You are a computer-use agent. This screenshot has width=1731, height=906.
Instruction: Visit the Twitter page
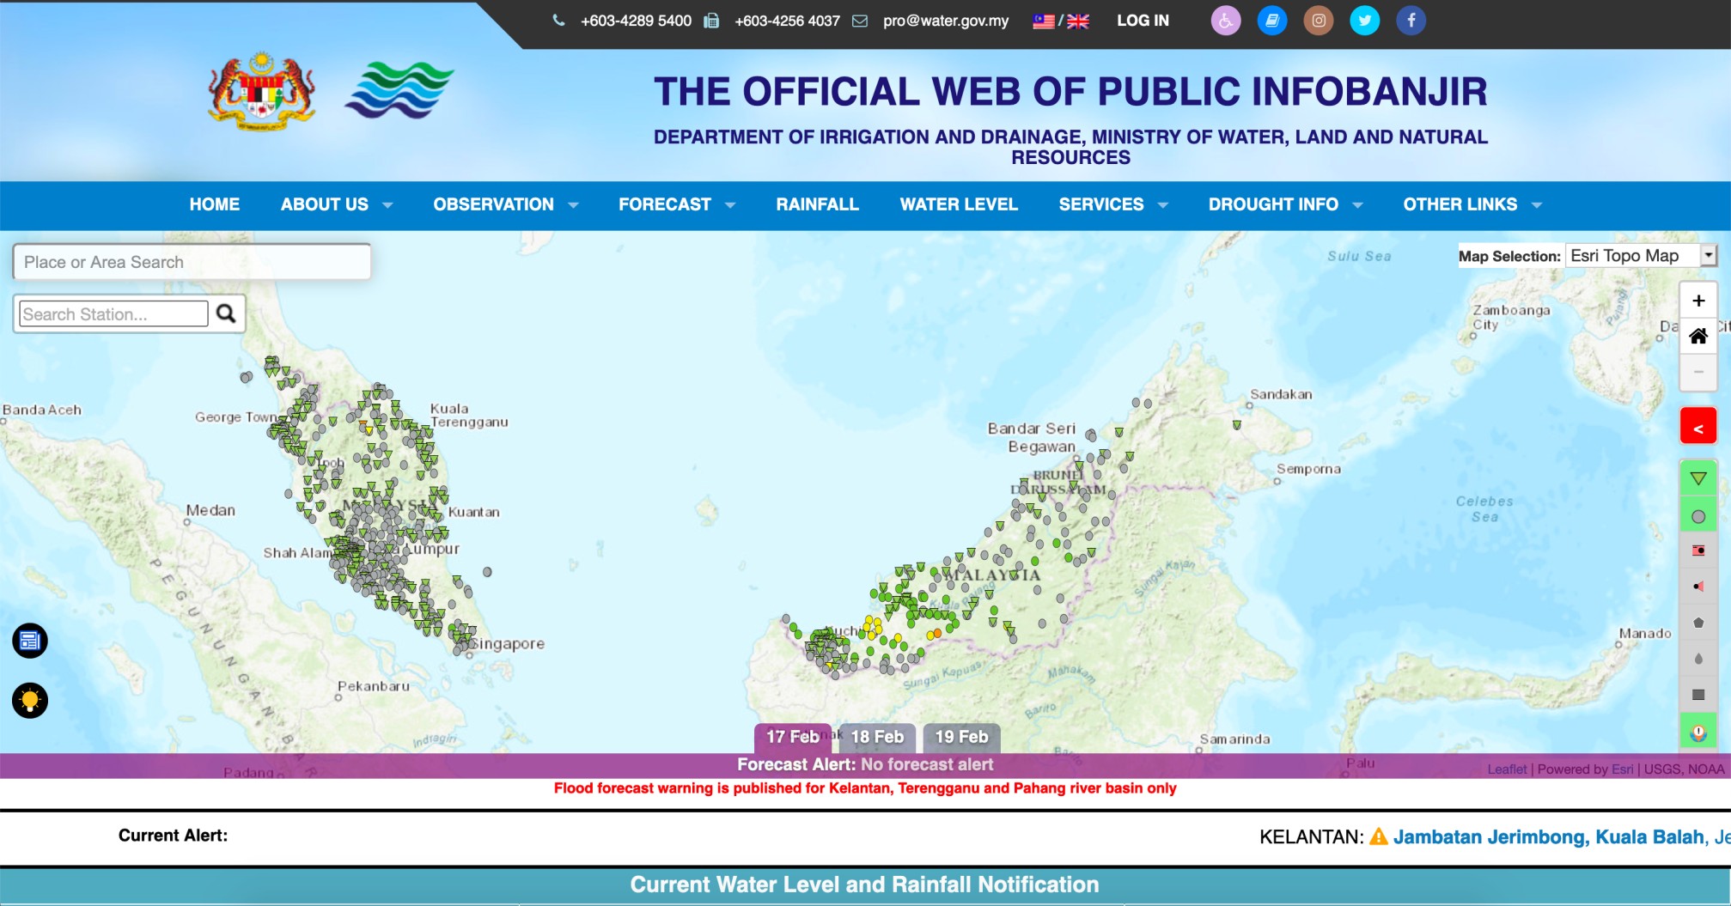1365,21
